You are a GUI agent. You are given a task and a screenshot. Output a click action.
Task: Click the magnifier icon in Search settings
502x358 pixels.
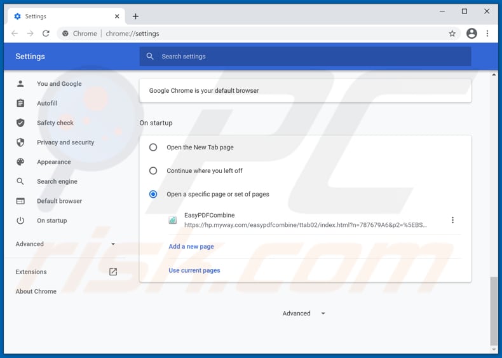pyautogui.click(x=150, y=57)
